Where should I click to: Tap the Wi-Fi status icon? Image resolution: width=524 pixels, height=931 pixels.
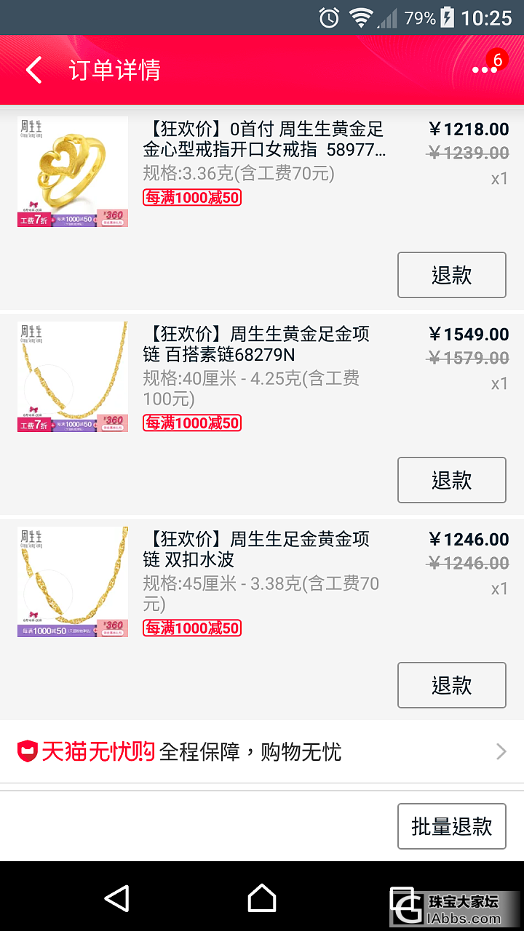[360, 17]
